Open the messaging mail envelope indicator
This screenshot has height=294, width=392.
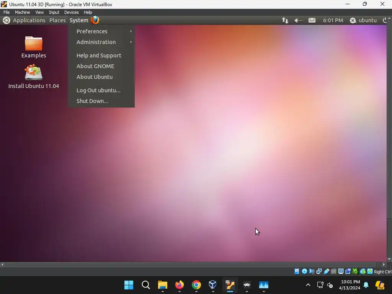312,20
